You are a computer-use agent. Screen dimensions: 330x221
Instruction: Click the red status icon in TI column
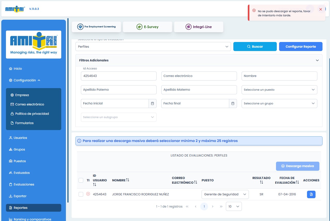pyautogui.click(x=88, y=194)
